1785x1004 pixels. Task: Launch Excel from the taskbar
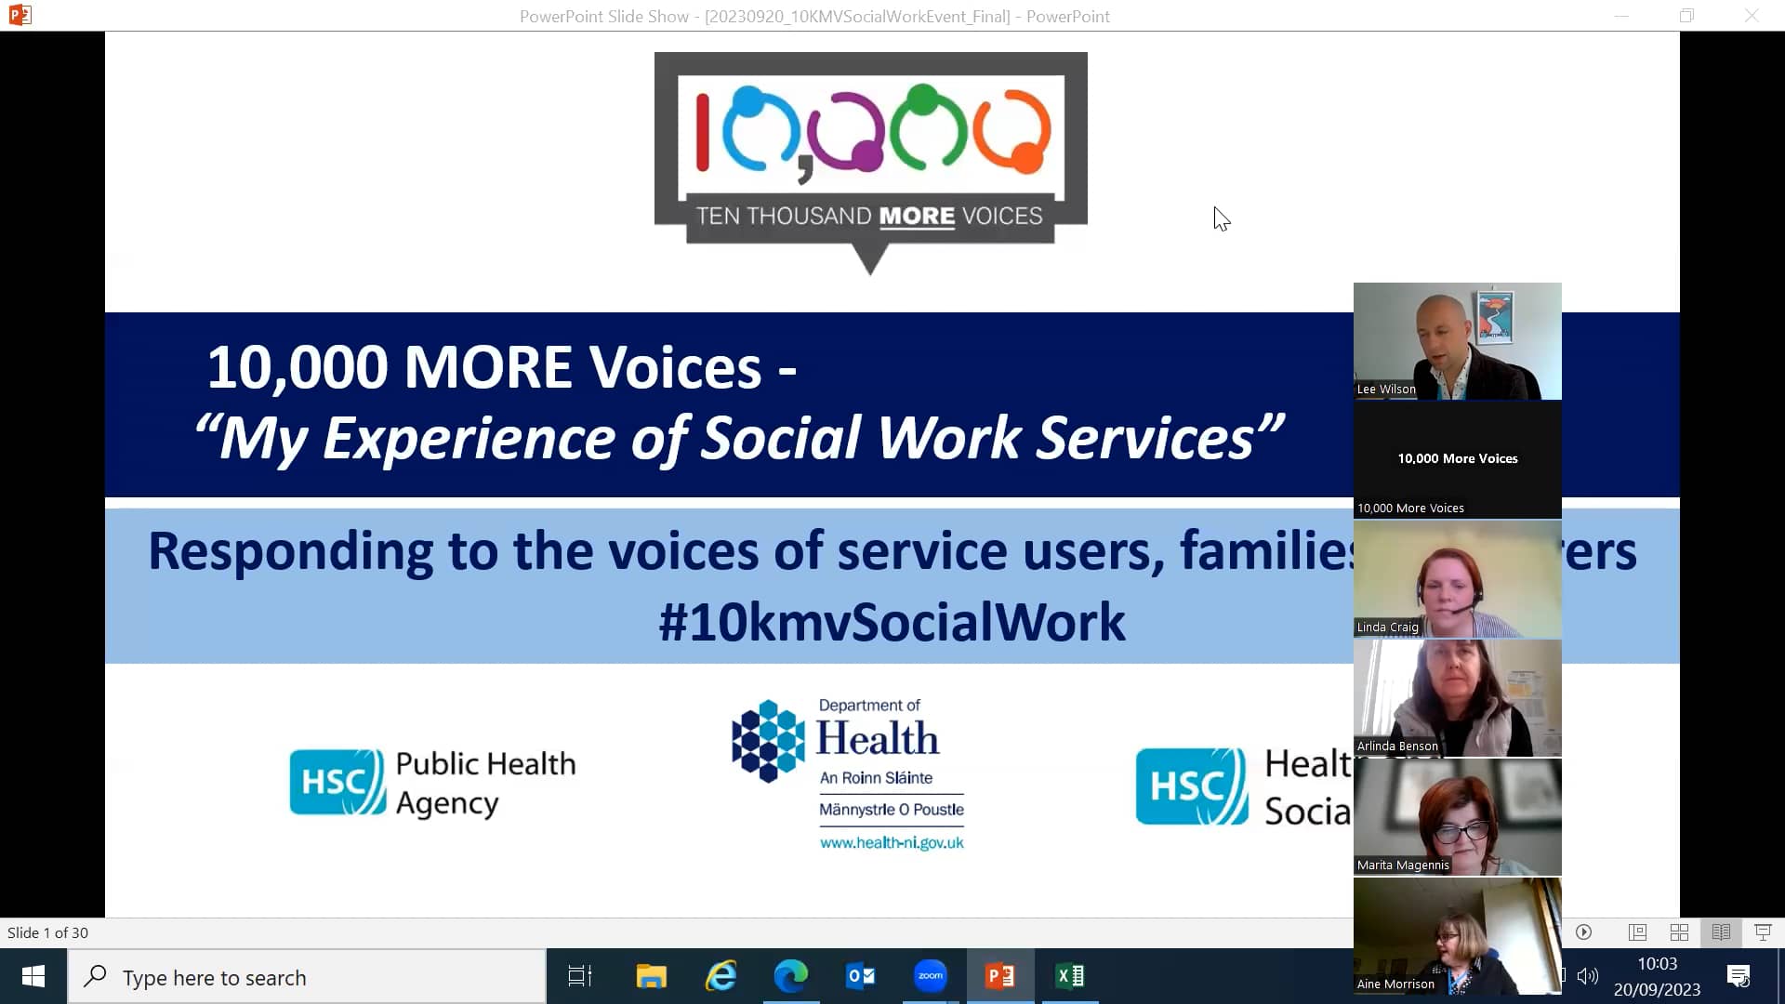pos(1070,976)
